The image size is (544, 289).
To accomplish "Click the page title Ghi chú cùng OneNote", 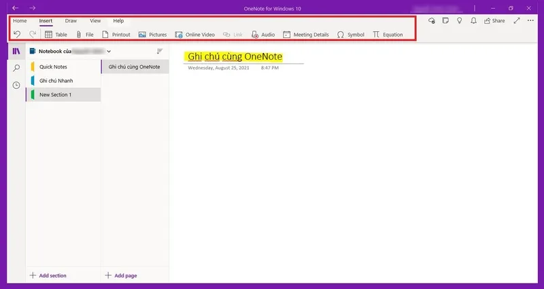I will point(235,56).
